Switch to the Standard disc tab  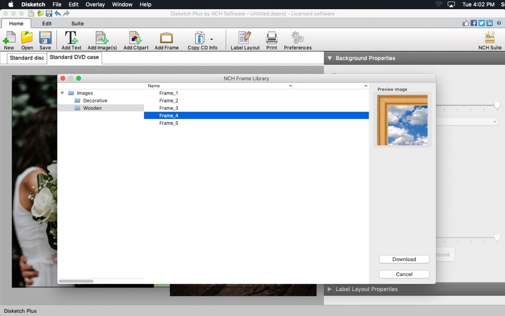click(27, 57)
